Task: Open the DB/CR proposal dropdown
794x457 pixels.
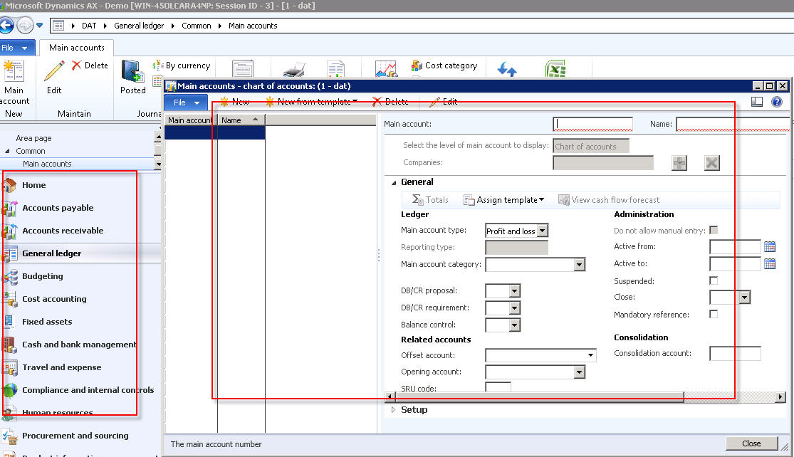Action: (x=514, y=291)
